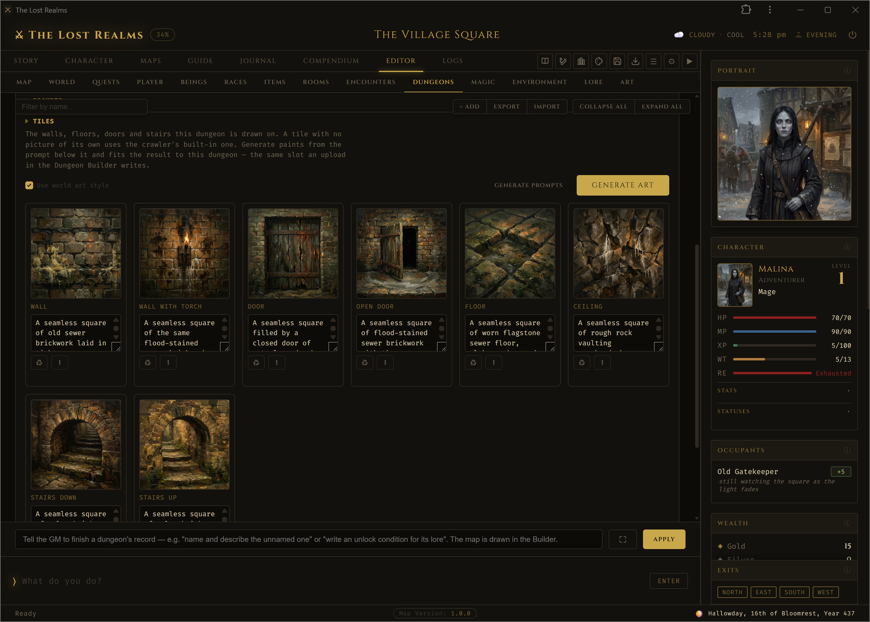Viewport: 870px width, 622px height.
Task: Click the floppy disk save icon
Action: 617,61
